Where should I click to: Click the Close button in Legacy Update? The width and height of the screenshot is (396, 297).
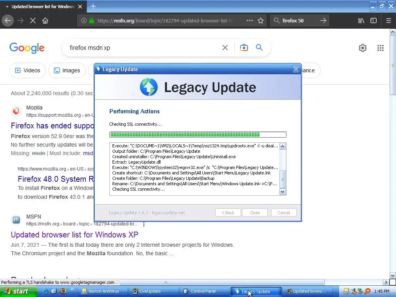(x=254, y=213)
